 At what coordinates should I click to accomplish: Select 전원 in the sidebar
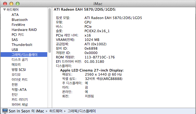(14, 84)
